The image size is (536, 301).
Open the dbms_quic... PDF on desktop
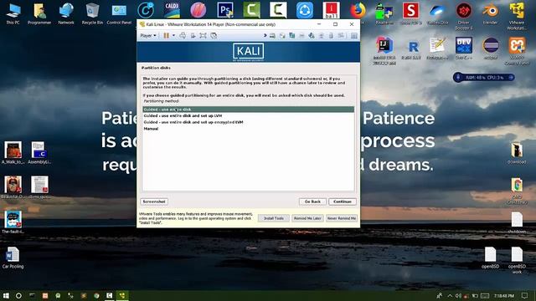[39, 187]
